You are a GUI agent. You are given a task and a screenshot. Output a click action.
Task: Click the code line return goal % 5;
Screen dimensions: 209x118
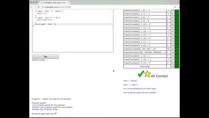coord(44,20)
